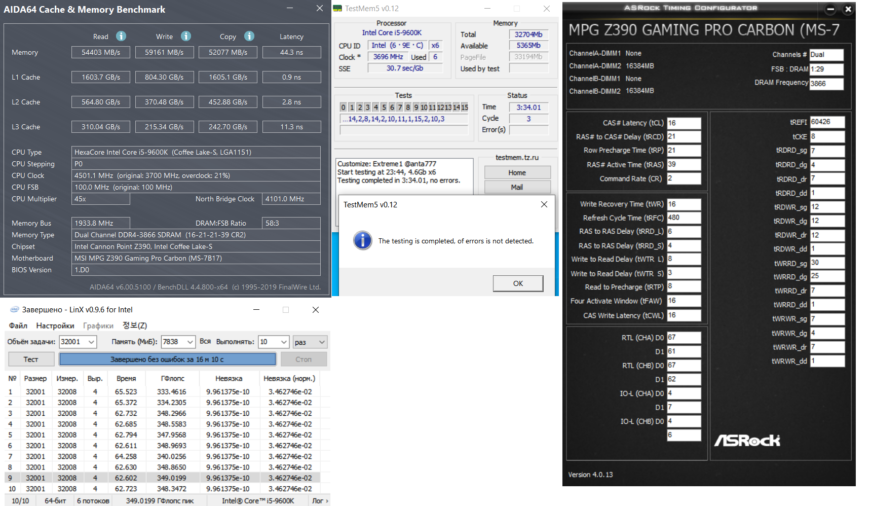This screenshot has width=872, height=506.
Task: Click the CAS Write Latency (tCWL) field
Action: [x=684, y=315]
